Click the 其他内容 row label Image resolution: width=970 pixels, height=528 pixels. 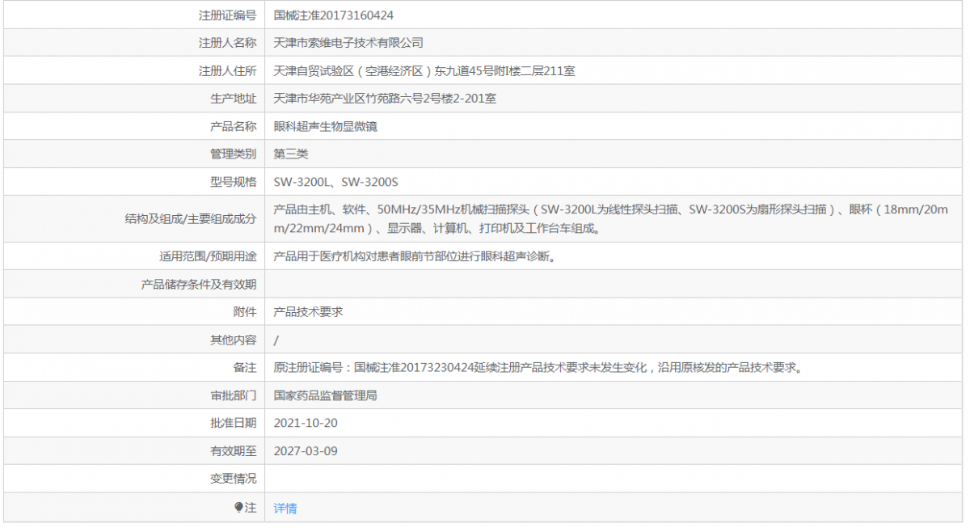click(x=233, y=340)
